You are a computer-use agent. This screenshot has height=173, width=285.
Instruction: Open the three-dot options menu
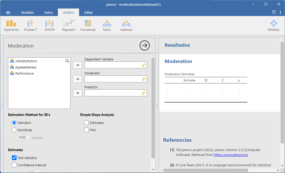coord(280,12)
